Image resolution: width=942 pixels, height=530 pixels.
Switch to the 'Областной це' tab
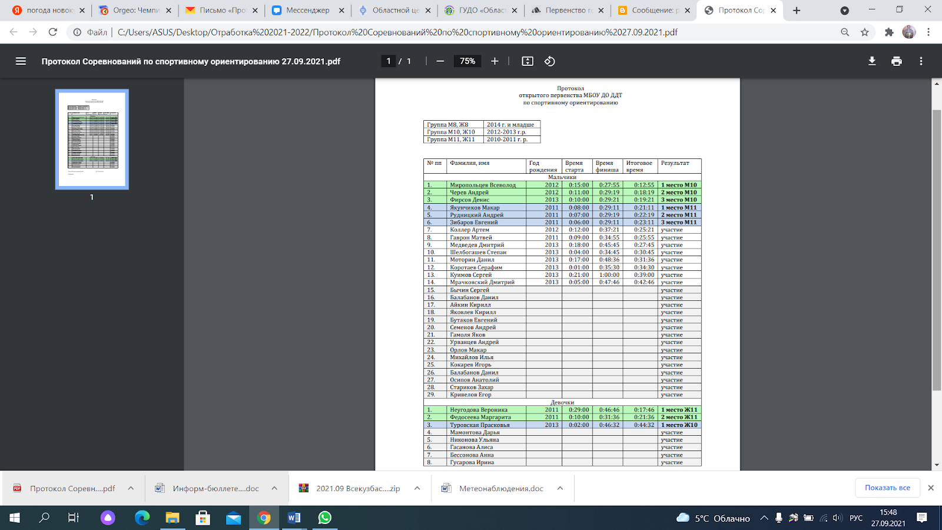[393, 11]
